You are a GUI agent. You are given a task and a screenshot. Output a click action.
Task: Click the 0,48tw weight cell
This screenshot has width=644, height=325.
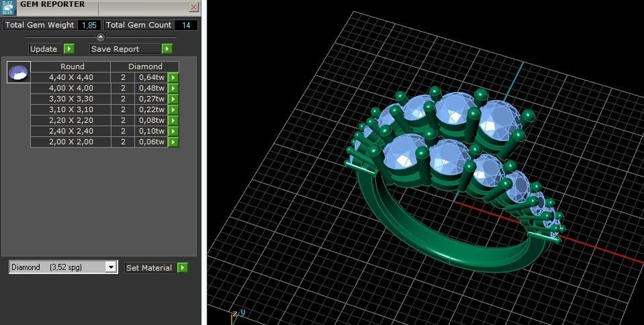click(151, 88)
